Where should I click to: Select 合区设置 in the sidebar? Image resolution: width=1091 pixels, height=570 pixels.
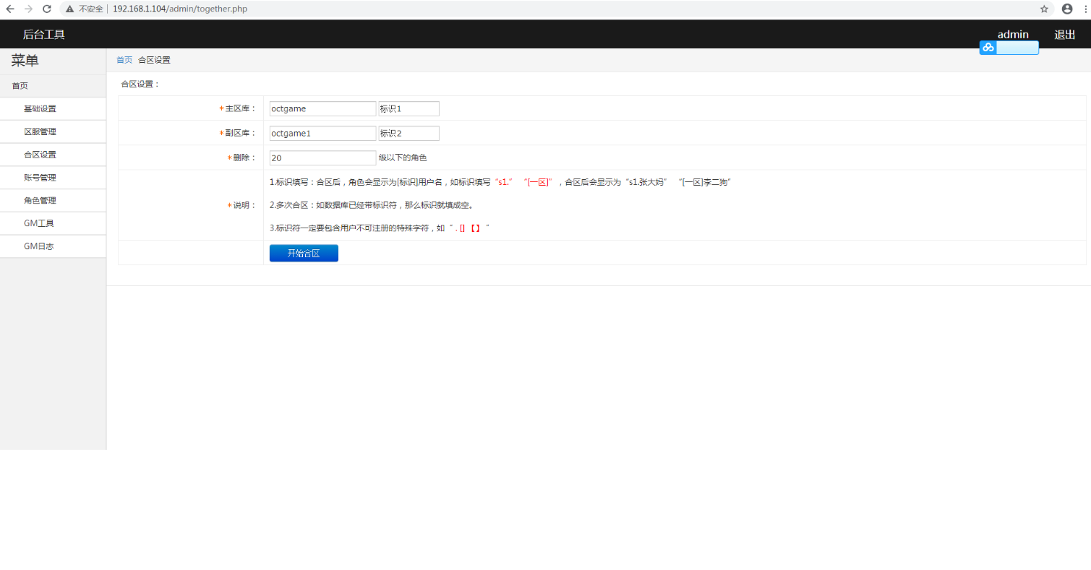(39, 154)
